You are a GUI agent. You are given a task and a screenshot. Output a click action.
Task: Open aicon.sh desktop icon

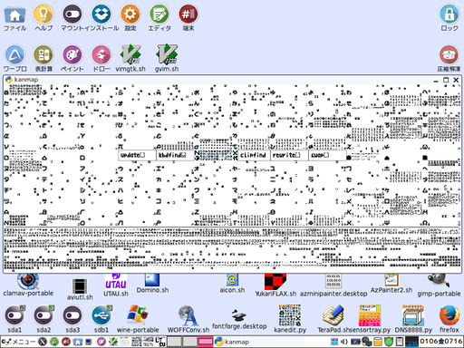232,280
